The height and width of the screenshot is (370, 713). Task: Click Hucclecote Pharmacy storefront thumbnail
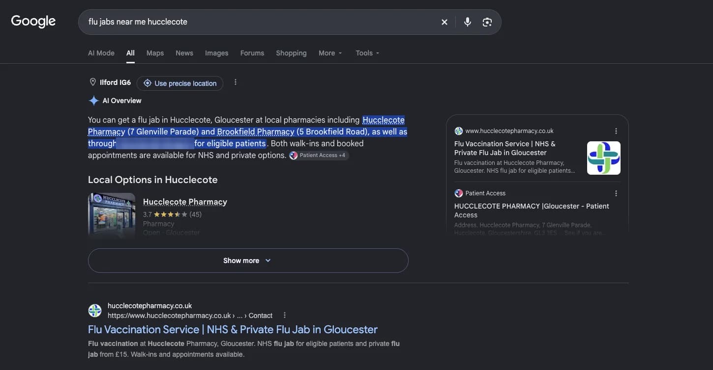(x=112, y=215)
